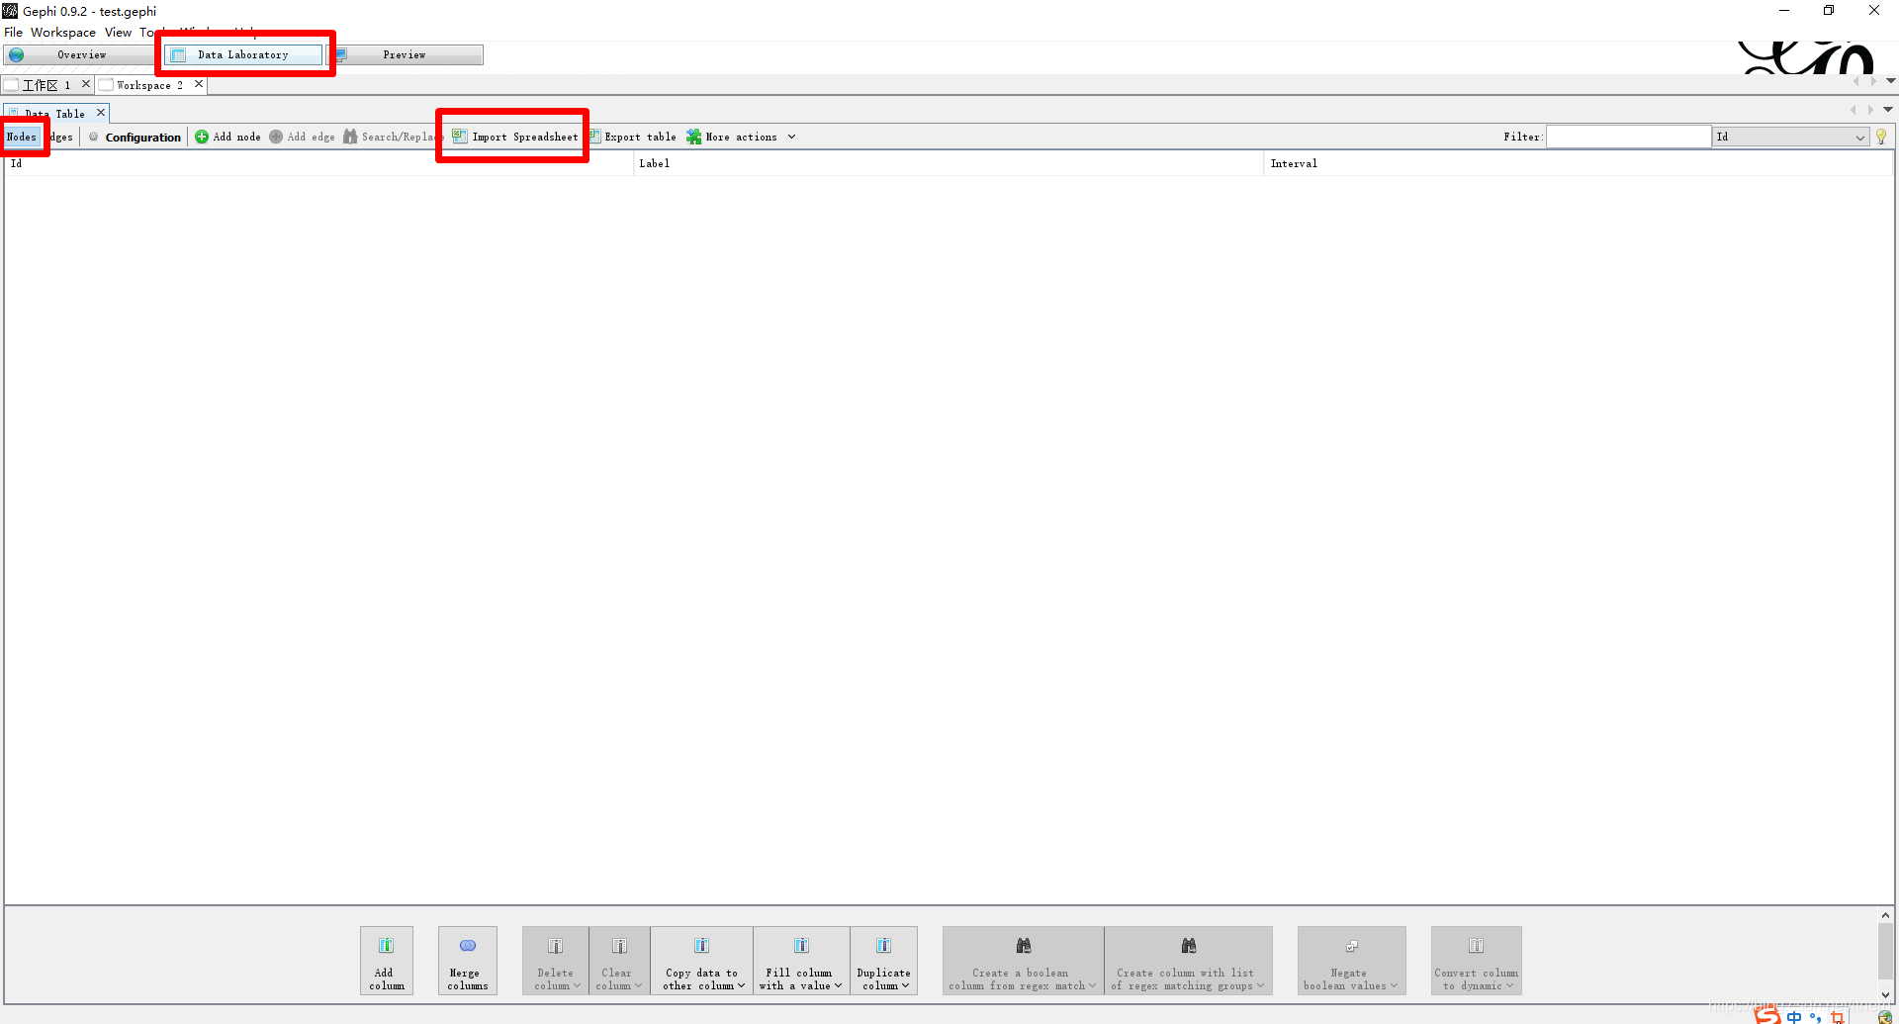The width and height of the screenshot is (1900, 1024).
Task: Sort by the Interval column header
Action: pos(1579,164)
